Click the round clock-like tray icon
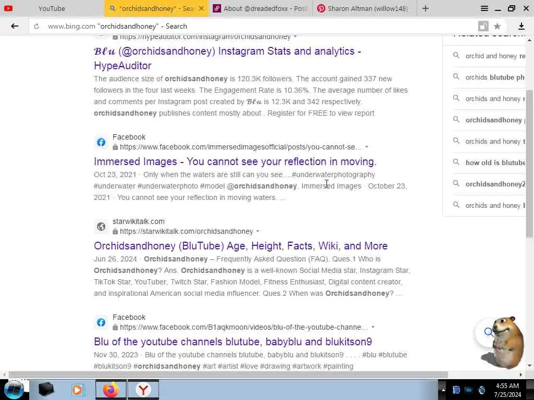 pos(482,390)
